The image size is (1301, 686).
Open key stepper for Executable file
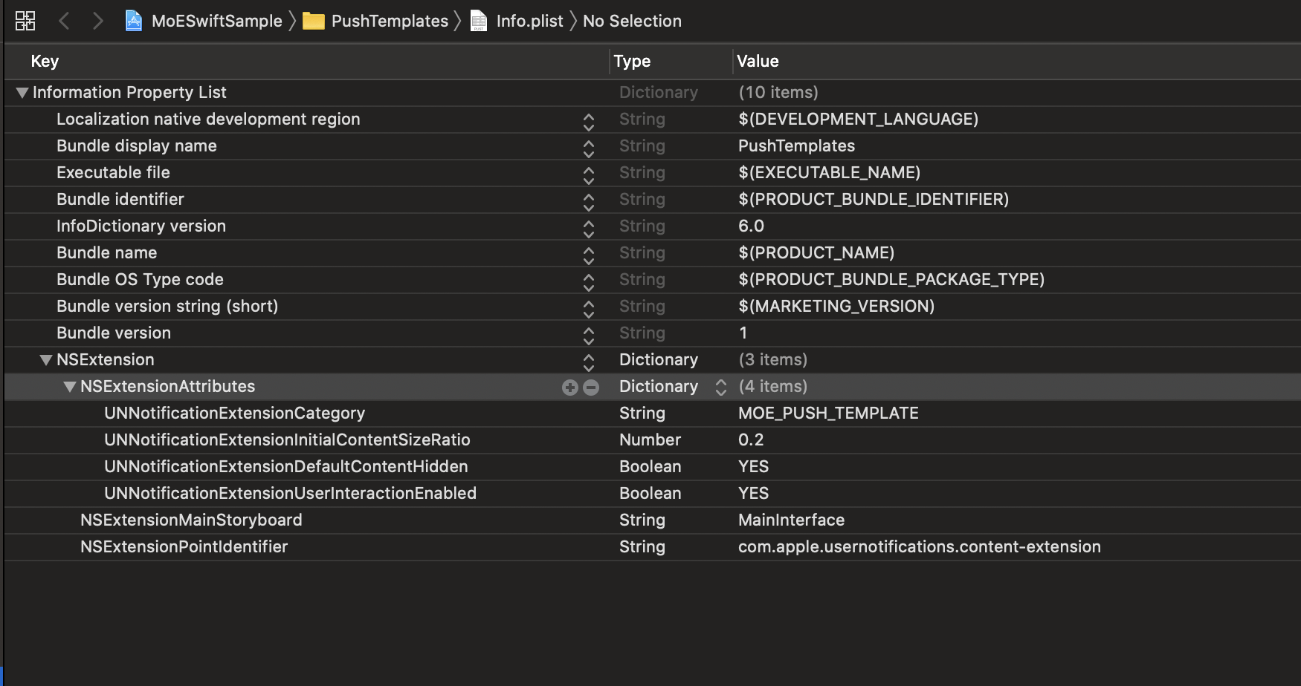tap(589, 175)
